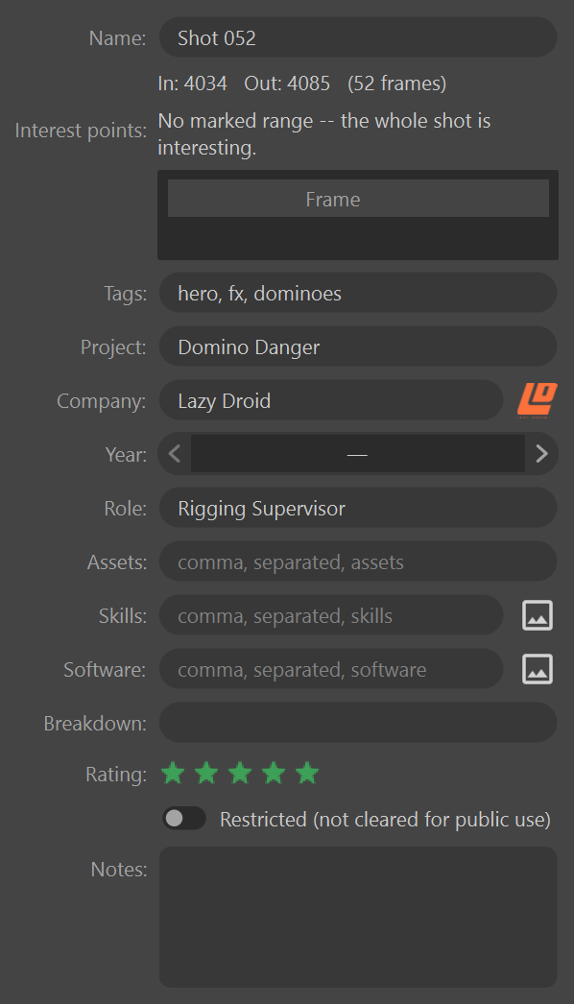Set rating to five stars
Screen dimensions: 574x1004
click(x=307, y=773)
